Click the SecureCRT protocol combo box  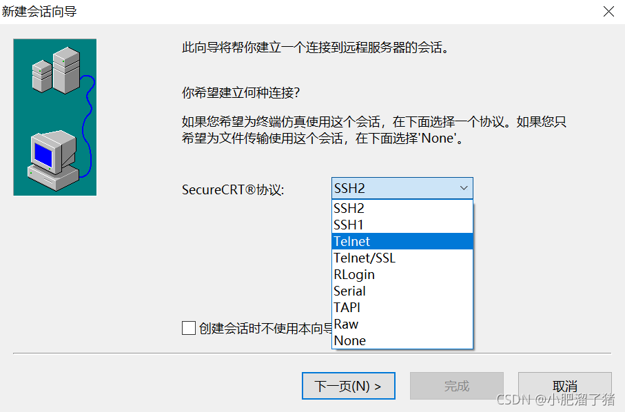click(402, 188)
